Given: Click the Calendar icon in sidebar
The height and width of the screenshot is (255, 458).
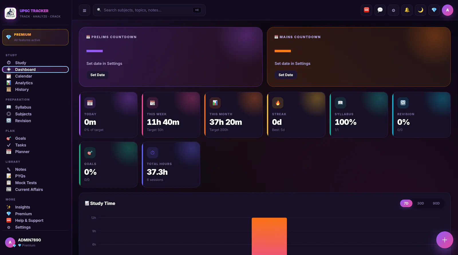Looking at the screenshot, I should (x=9, y=76).
